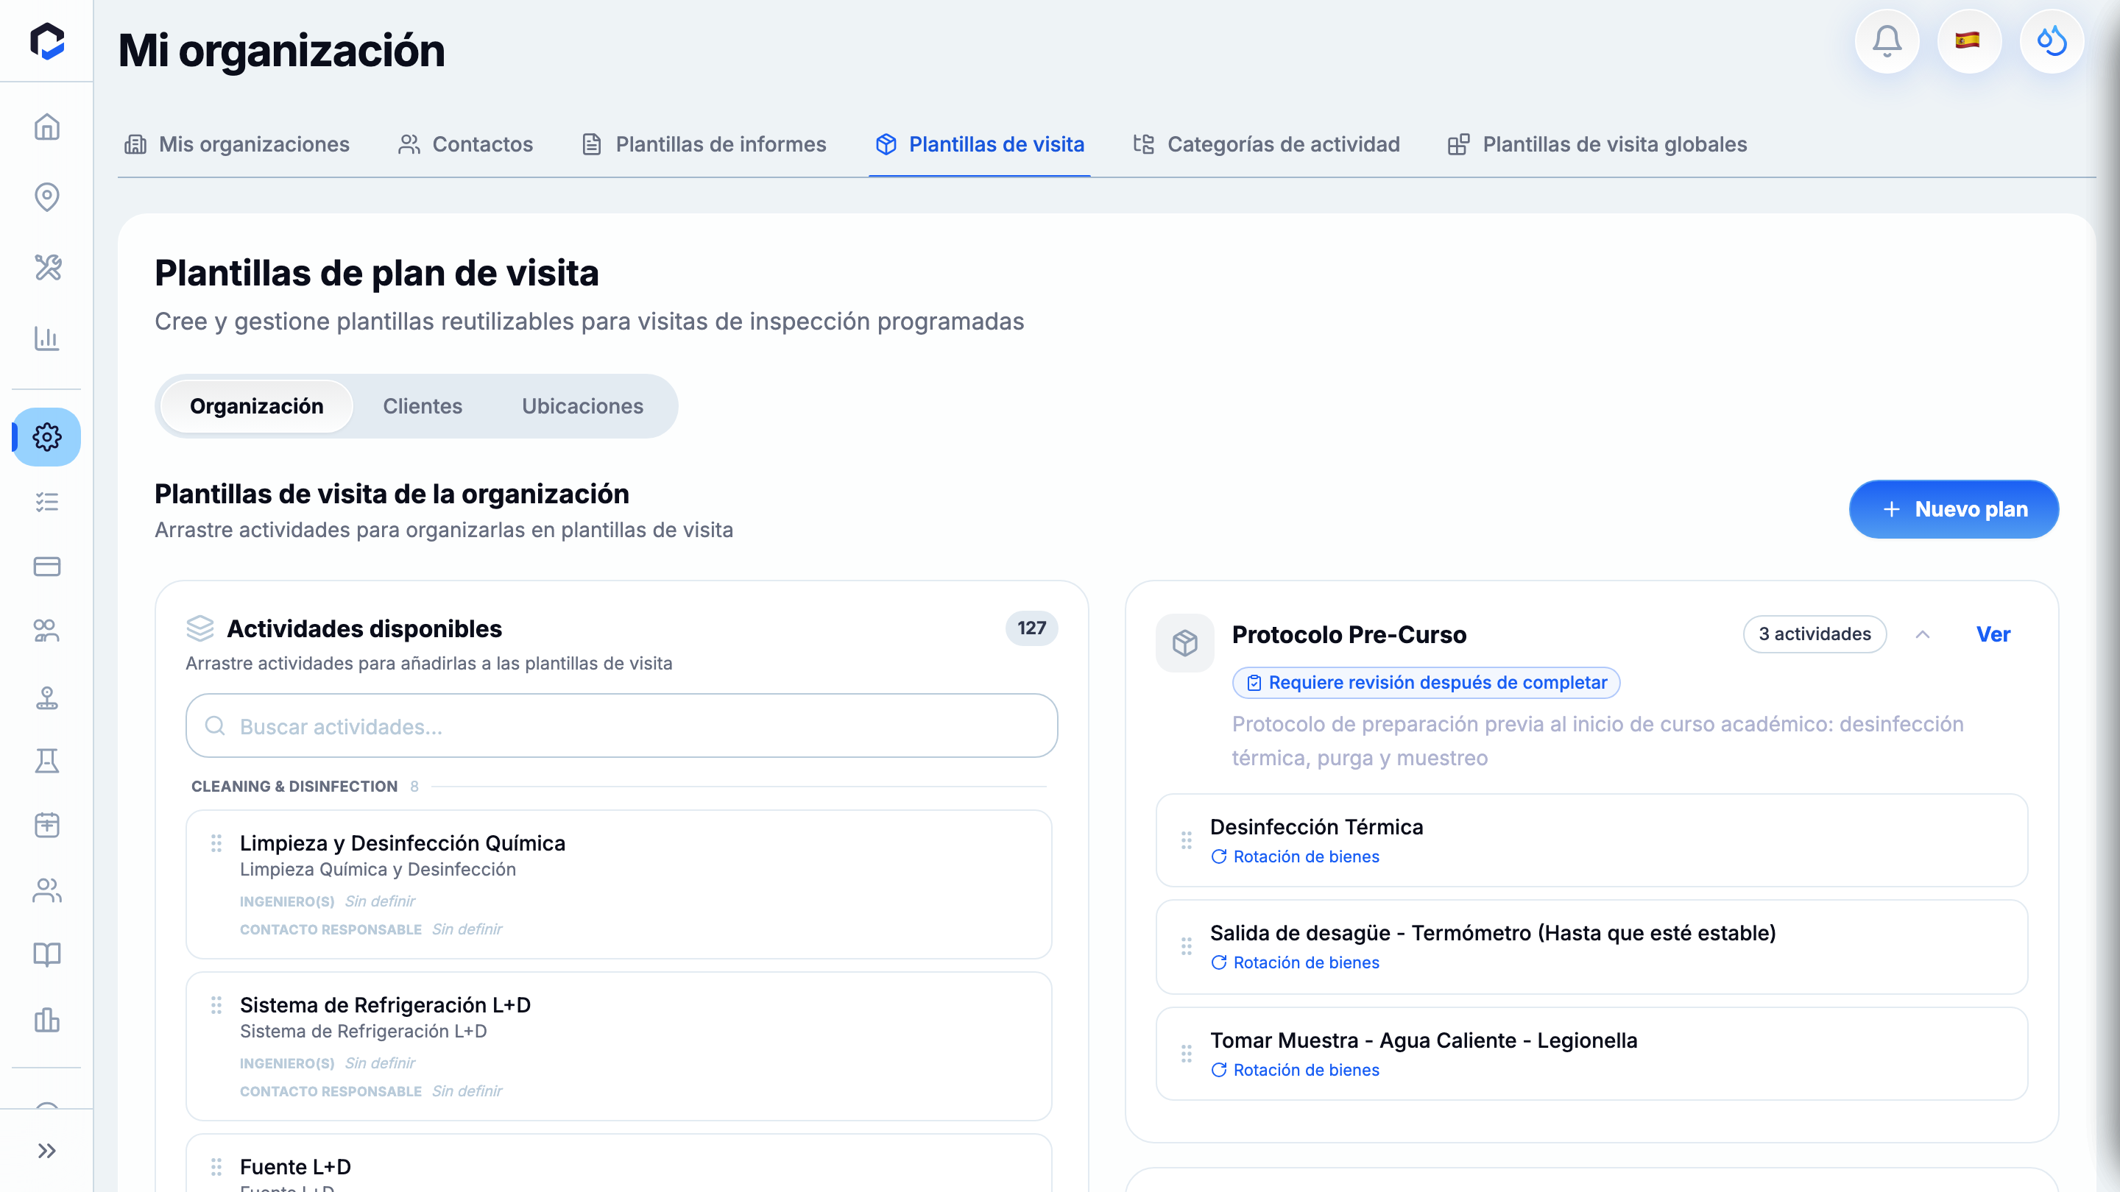Switch to Contactos tab
The width and height of the screenshot is (2120, 1192).
pos(466,145)
